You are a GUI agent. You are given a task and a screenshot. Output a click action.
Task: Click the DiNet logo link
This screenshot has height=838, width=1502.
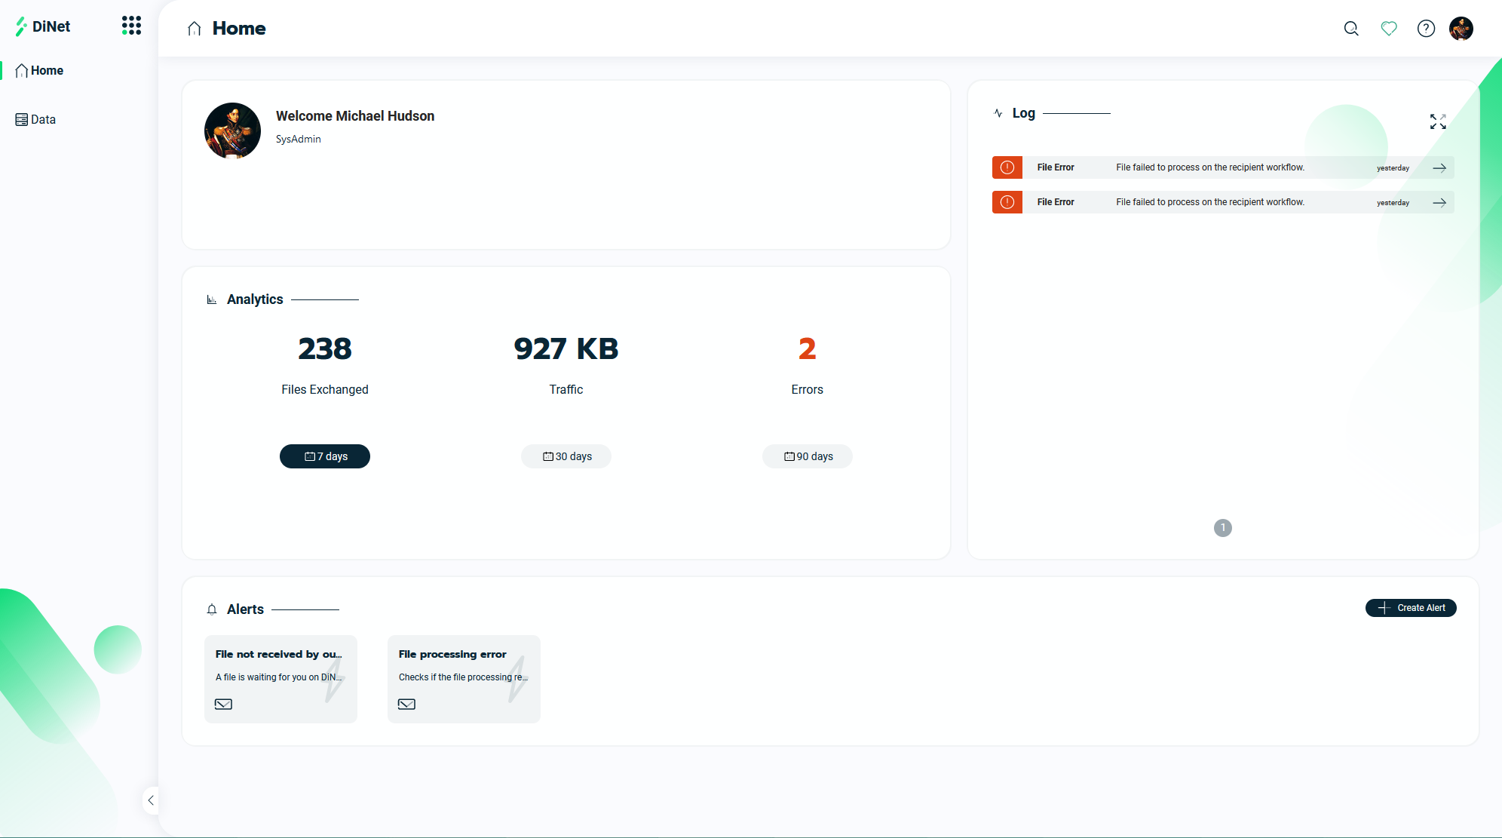(43, 26)
